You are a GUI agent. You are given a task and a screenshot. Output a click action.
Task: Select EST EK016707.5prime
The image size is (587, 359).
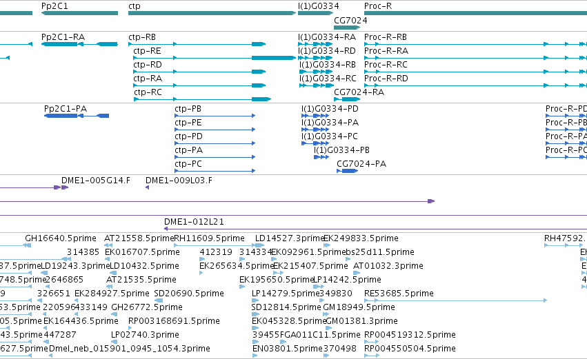[142, 252]
